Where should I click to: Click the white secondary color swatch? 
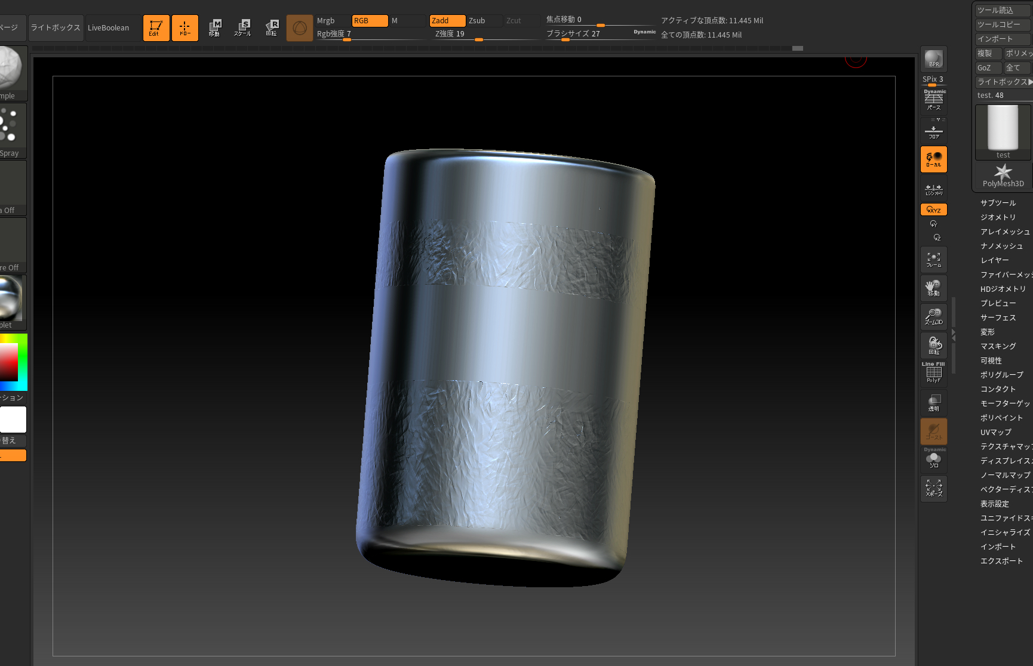point(13,420)
